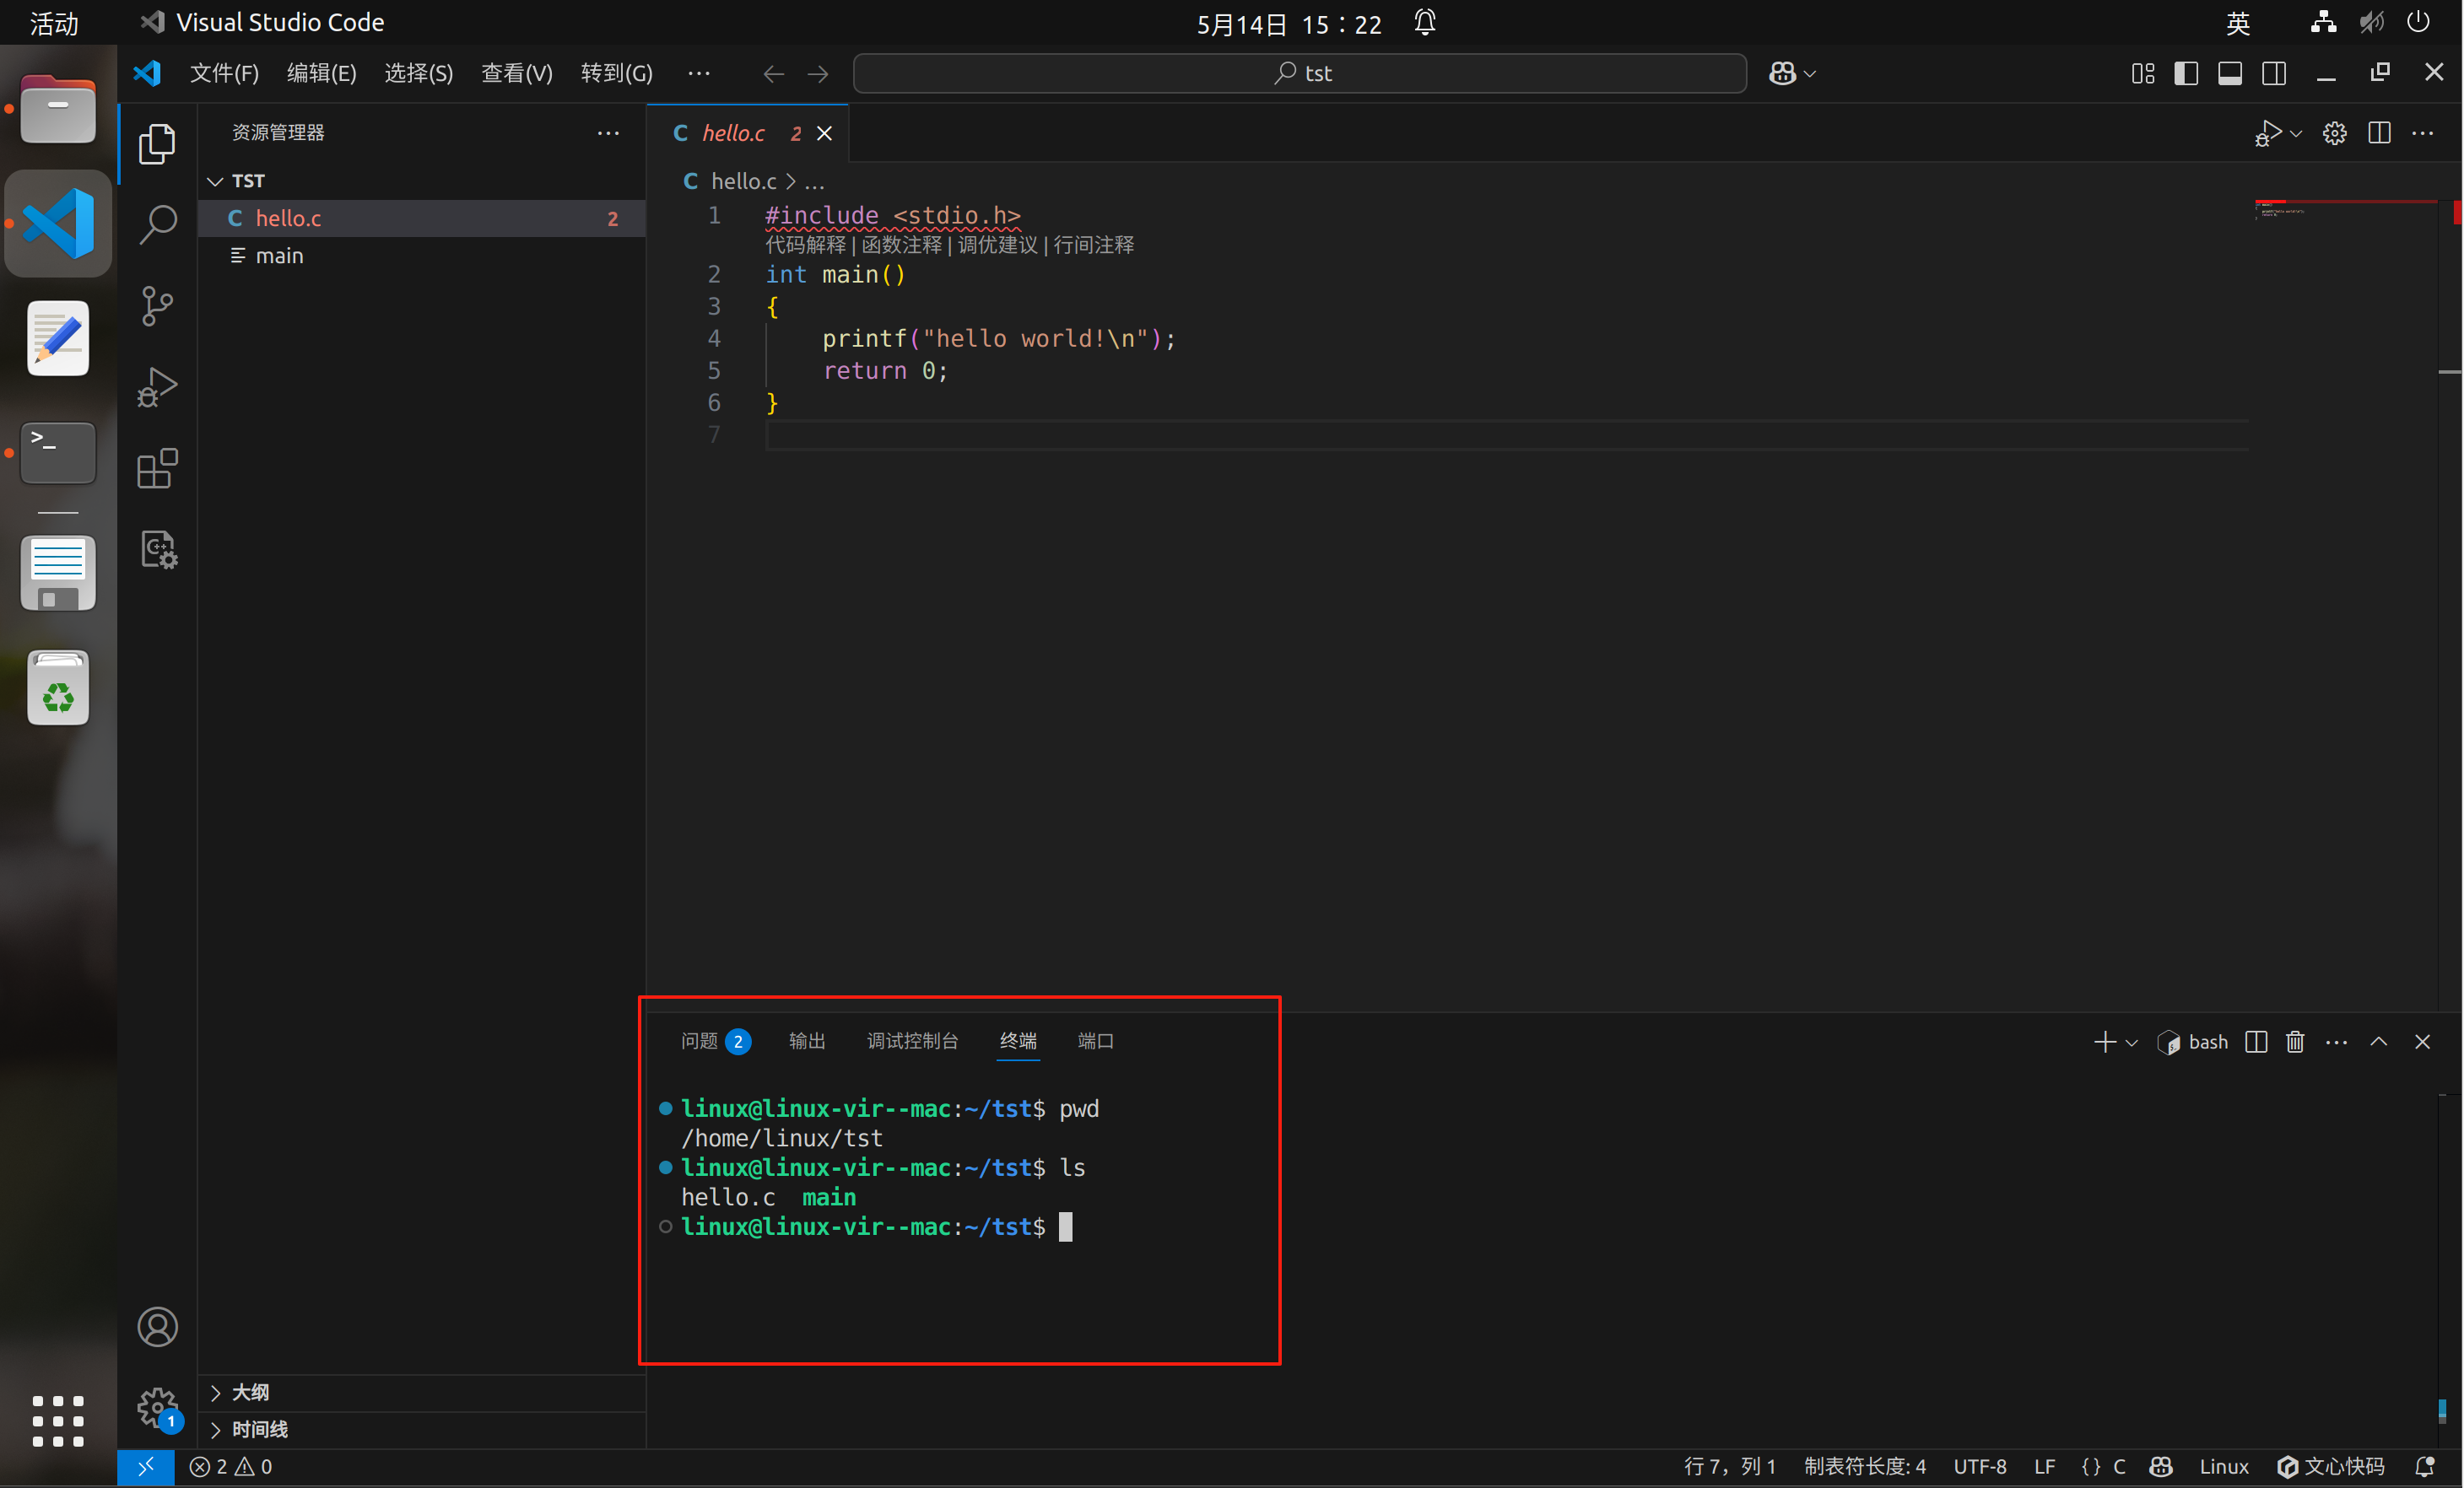The width and height of the screenshot is (2464, 1488).
Task: Toggle the bottom panel visibility
Action: click(2229, 73)
